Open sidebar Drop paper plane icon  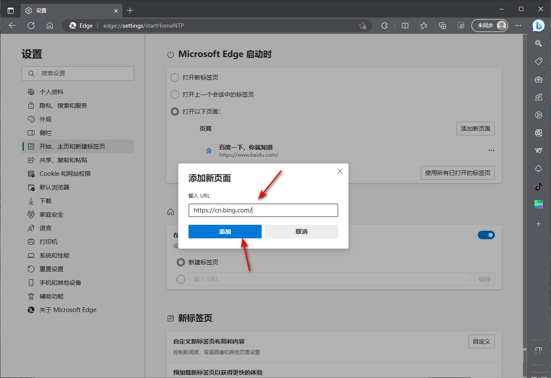[x=539, y=151]
